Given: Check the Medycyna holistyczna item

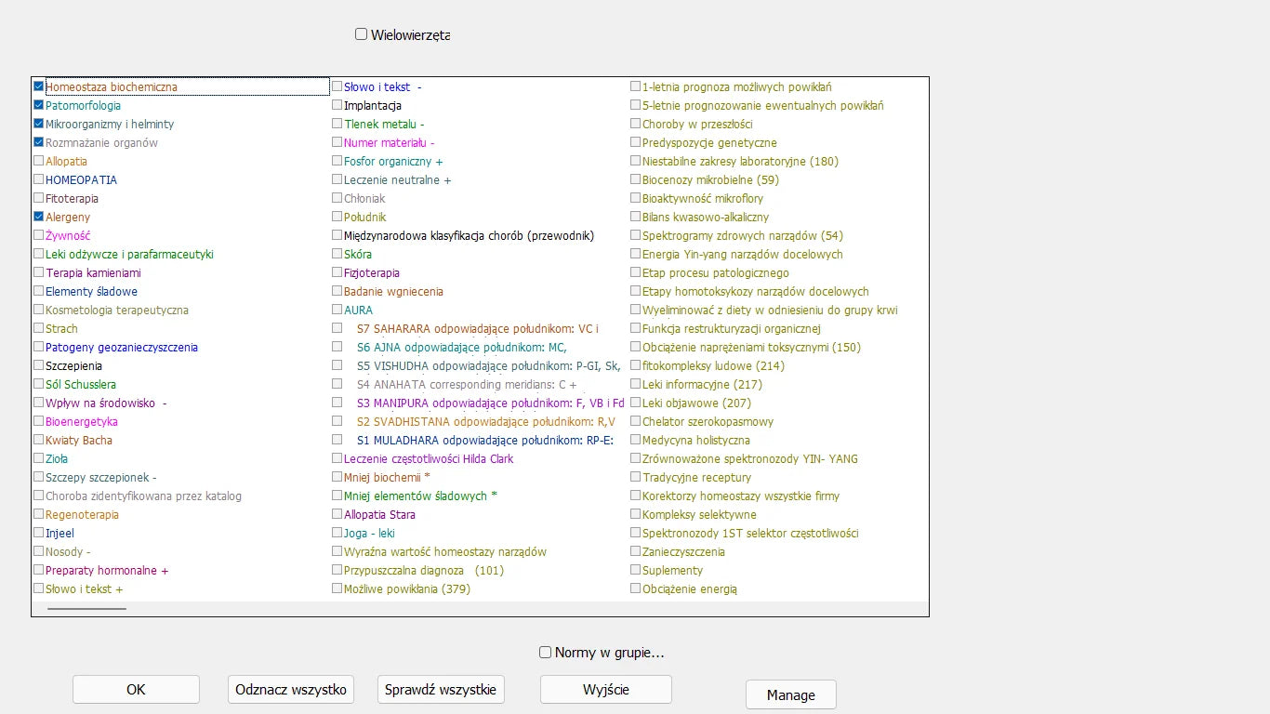Looking at the screenshot, I should 636,440.
